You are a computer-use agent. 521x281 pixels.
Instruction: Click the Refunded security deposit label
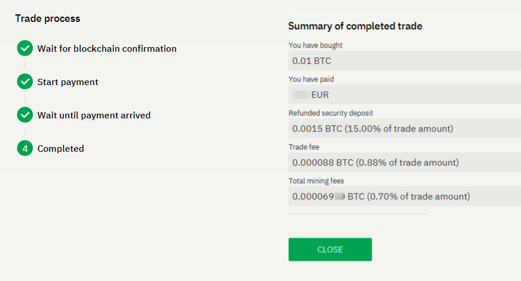(330, 113)
